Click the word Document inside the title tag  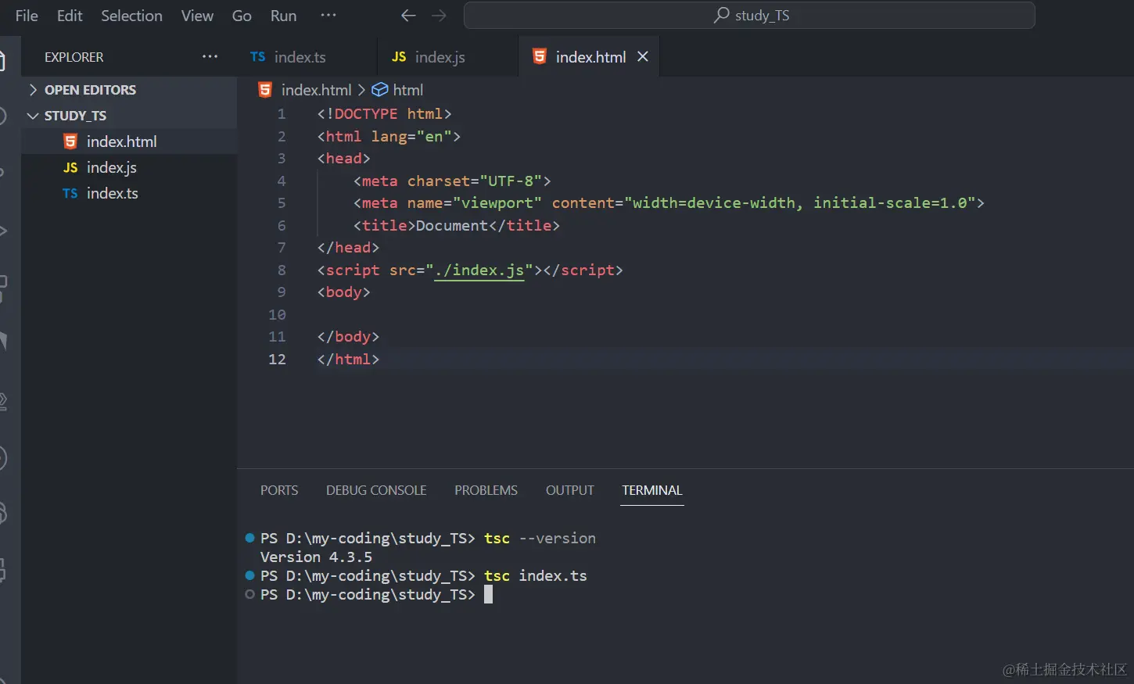(x=452, y=226)
